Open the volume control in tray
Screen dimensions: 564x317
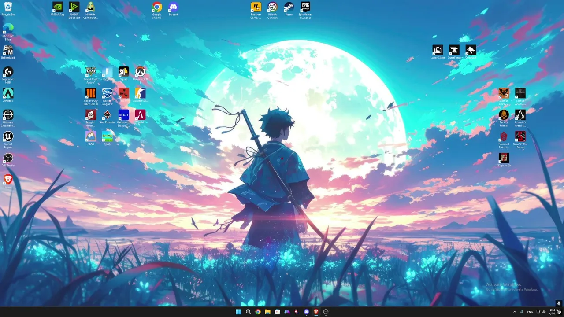pos(544,312)
